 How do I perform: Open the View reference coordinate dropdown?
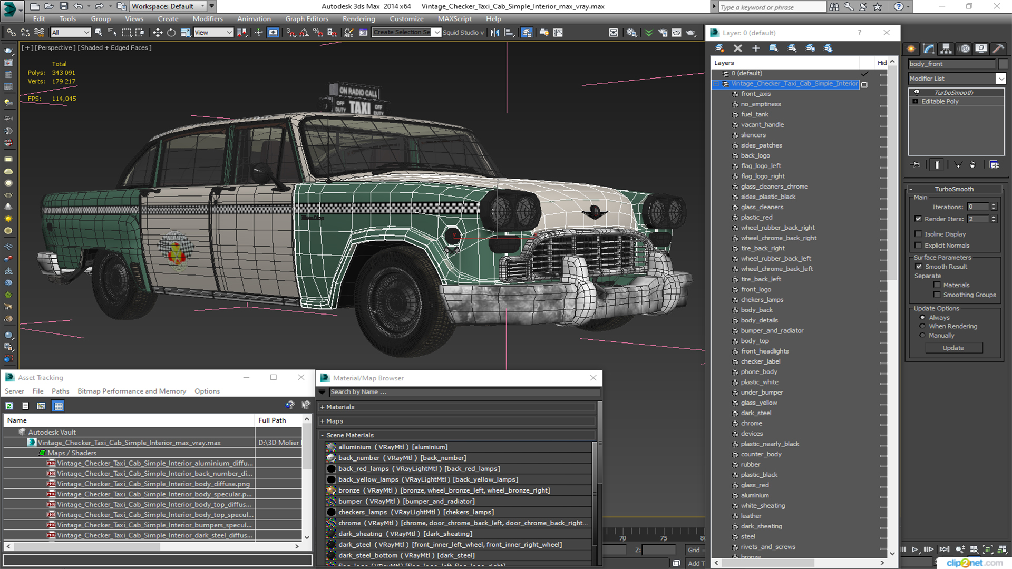[x=213, y=33]
